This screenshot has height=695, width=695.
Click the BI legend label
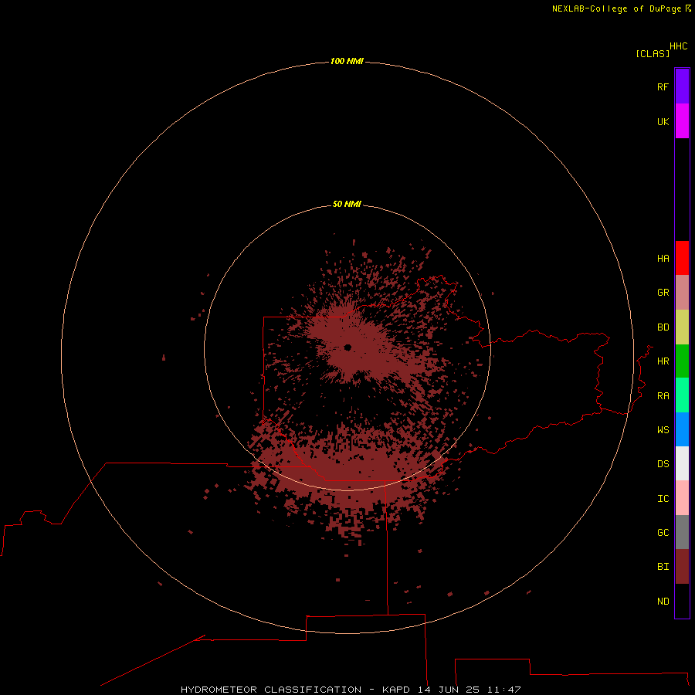point(663,567)
